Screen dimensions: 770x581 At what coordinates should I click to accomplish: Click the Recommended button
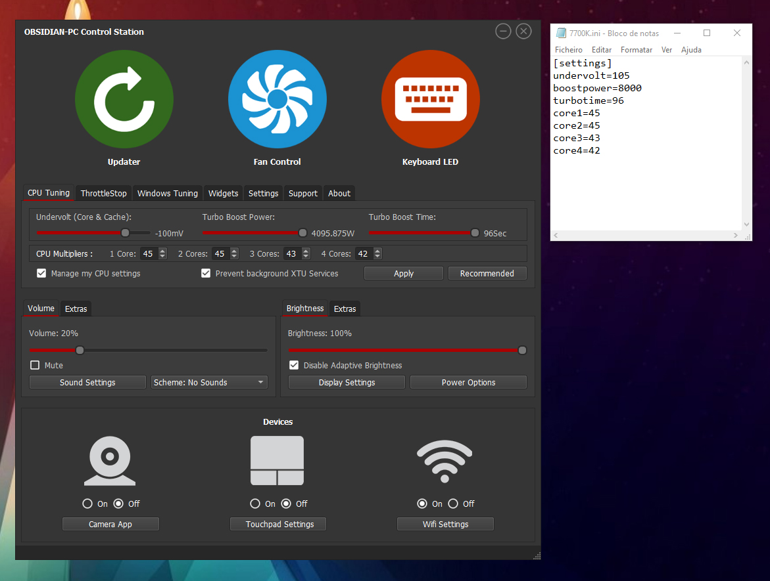487,273
